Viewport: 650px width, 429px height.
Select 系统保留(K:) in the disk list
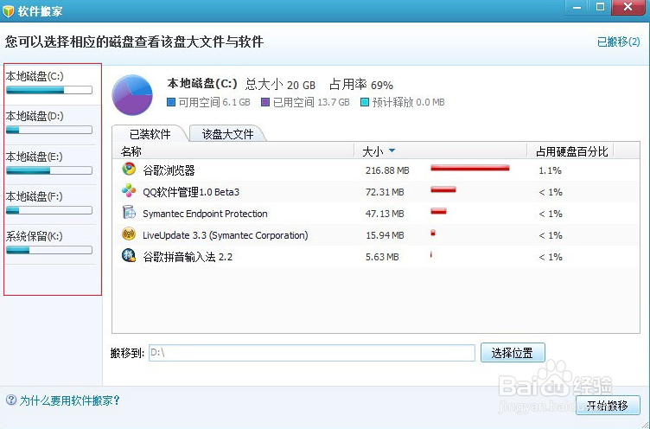point(49,243)
